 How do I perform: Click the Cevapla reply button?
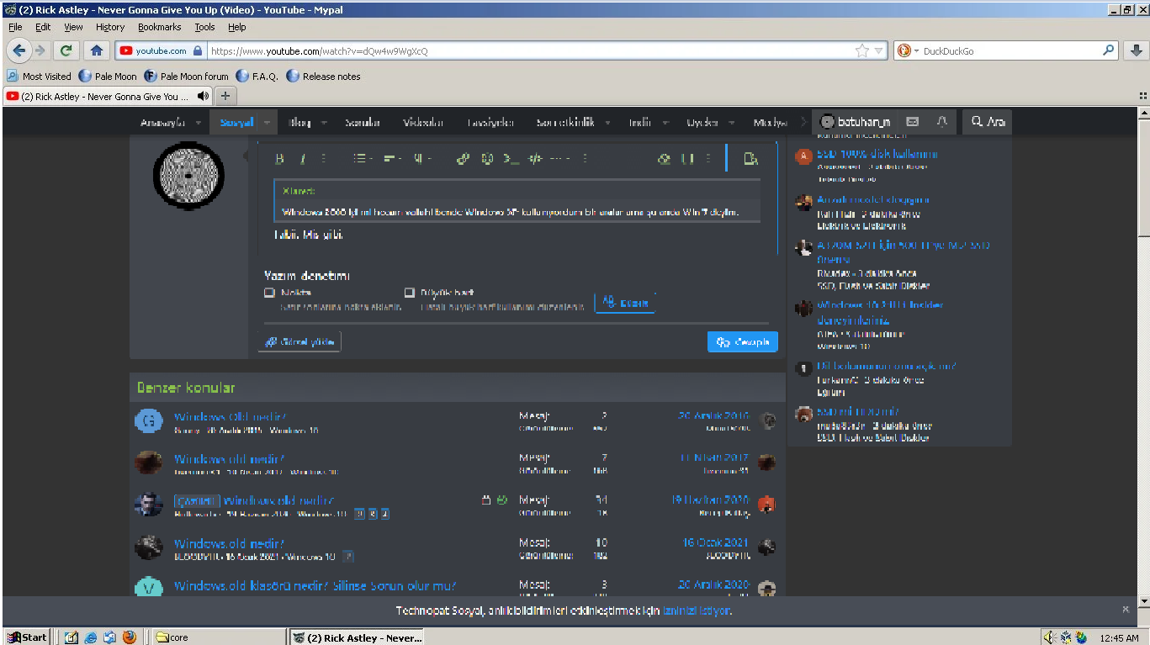tap(743, 341)
